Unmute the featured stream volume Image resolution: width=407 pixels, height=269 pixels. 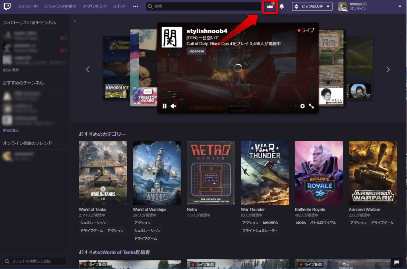173,106
